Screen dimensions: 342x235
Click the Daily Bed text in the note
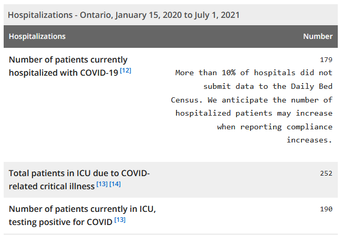[x=312, y=86]
